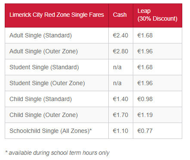Click the Limerick City Red Zone Single Fares header
Screen dimensions: 190x160
point(57,15)
